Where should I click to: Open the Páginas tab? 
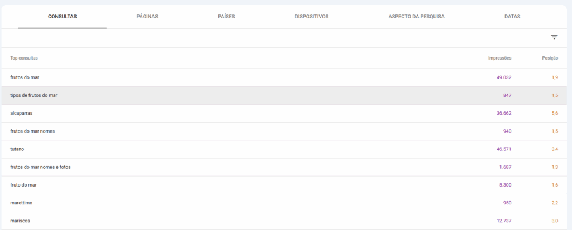click(147, 17)
